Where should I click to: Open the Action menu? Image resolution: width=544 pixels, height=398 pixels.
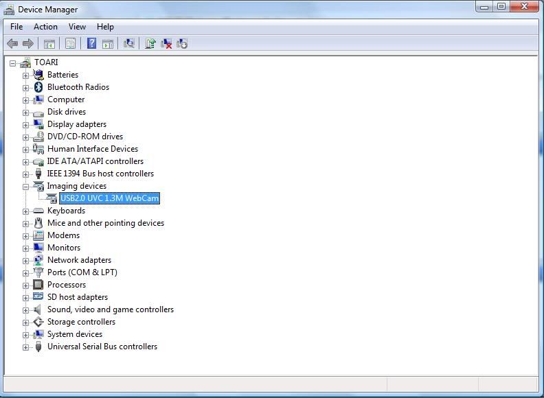(x=45, y=27)
